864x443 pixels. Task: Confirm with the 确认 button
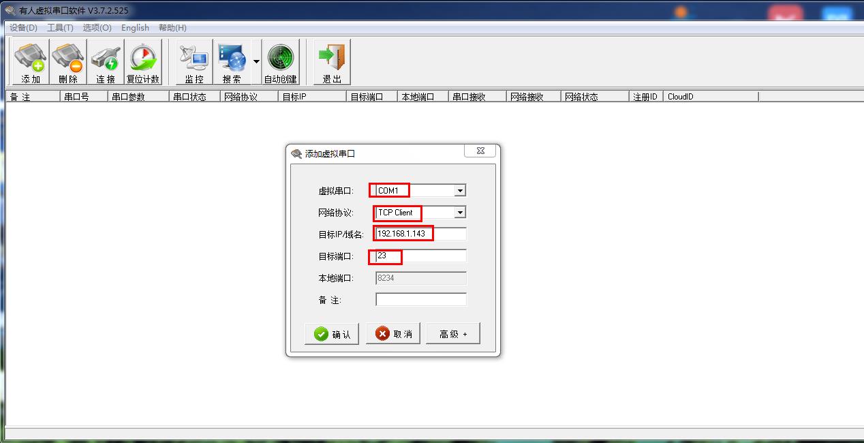pyautogui.click(x=332, y=334)
